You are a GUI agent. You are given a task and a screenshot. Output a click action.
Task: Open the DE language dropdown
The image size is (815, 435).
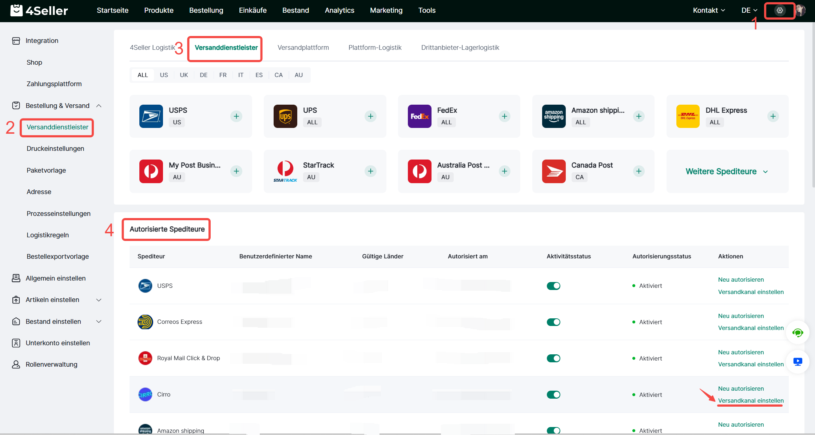pos(749,11)
